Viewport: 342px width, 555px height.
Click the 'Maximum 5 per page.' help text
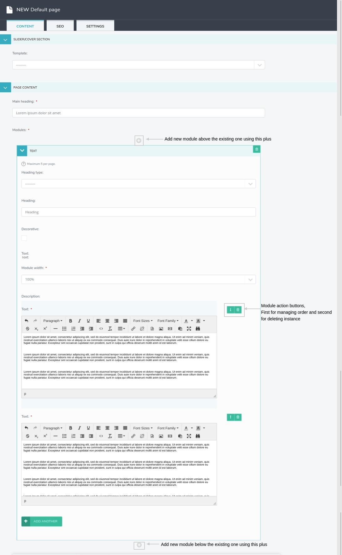coord(41,164)
